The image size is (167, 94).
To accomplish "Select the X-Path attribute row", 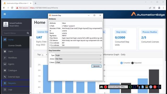I will click(75, 26).
